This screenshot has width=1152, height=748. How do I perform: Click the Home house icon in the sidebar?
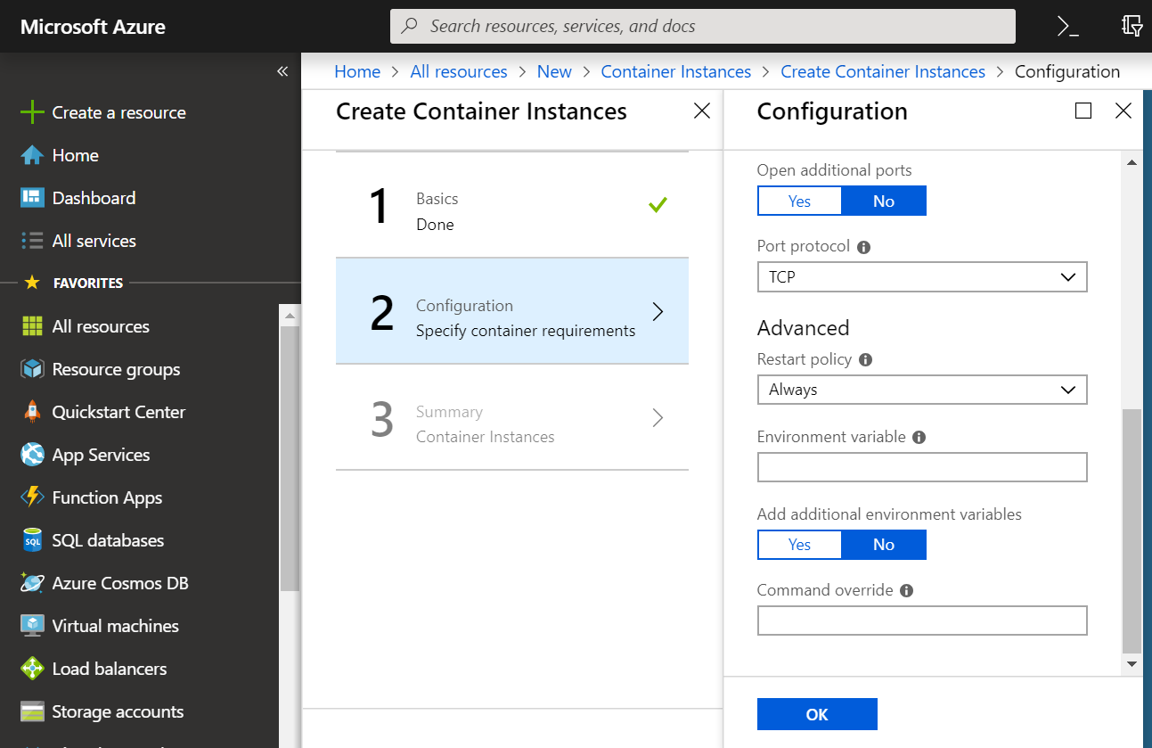pos(32,155)
